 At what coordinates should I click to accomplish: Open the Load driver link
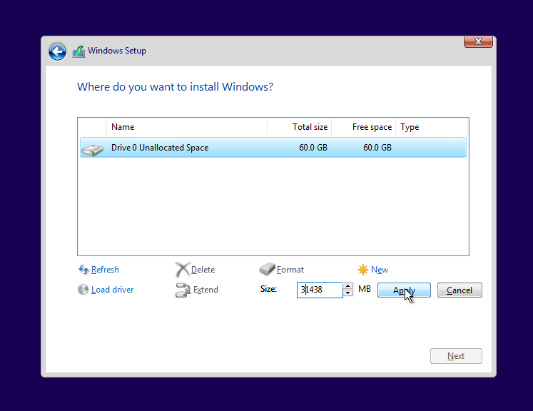click(113, 290)
